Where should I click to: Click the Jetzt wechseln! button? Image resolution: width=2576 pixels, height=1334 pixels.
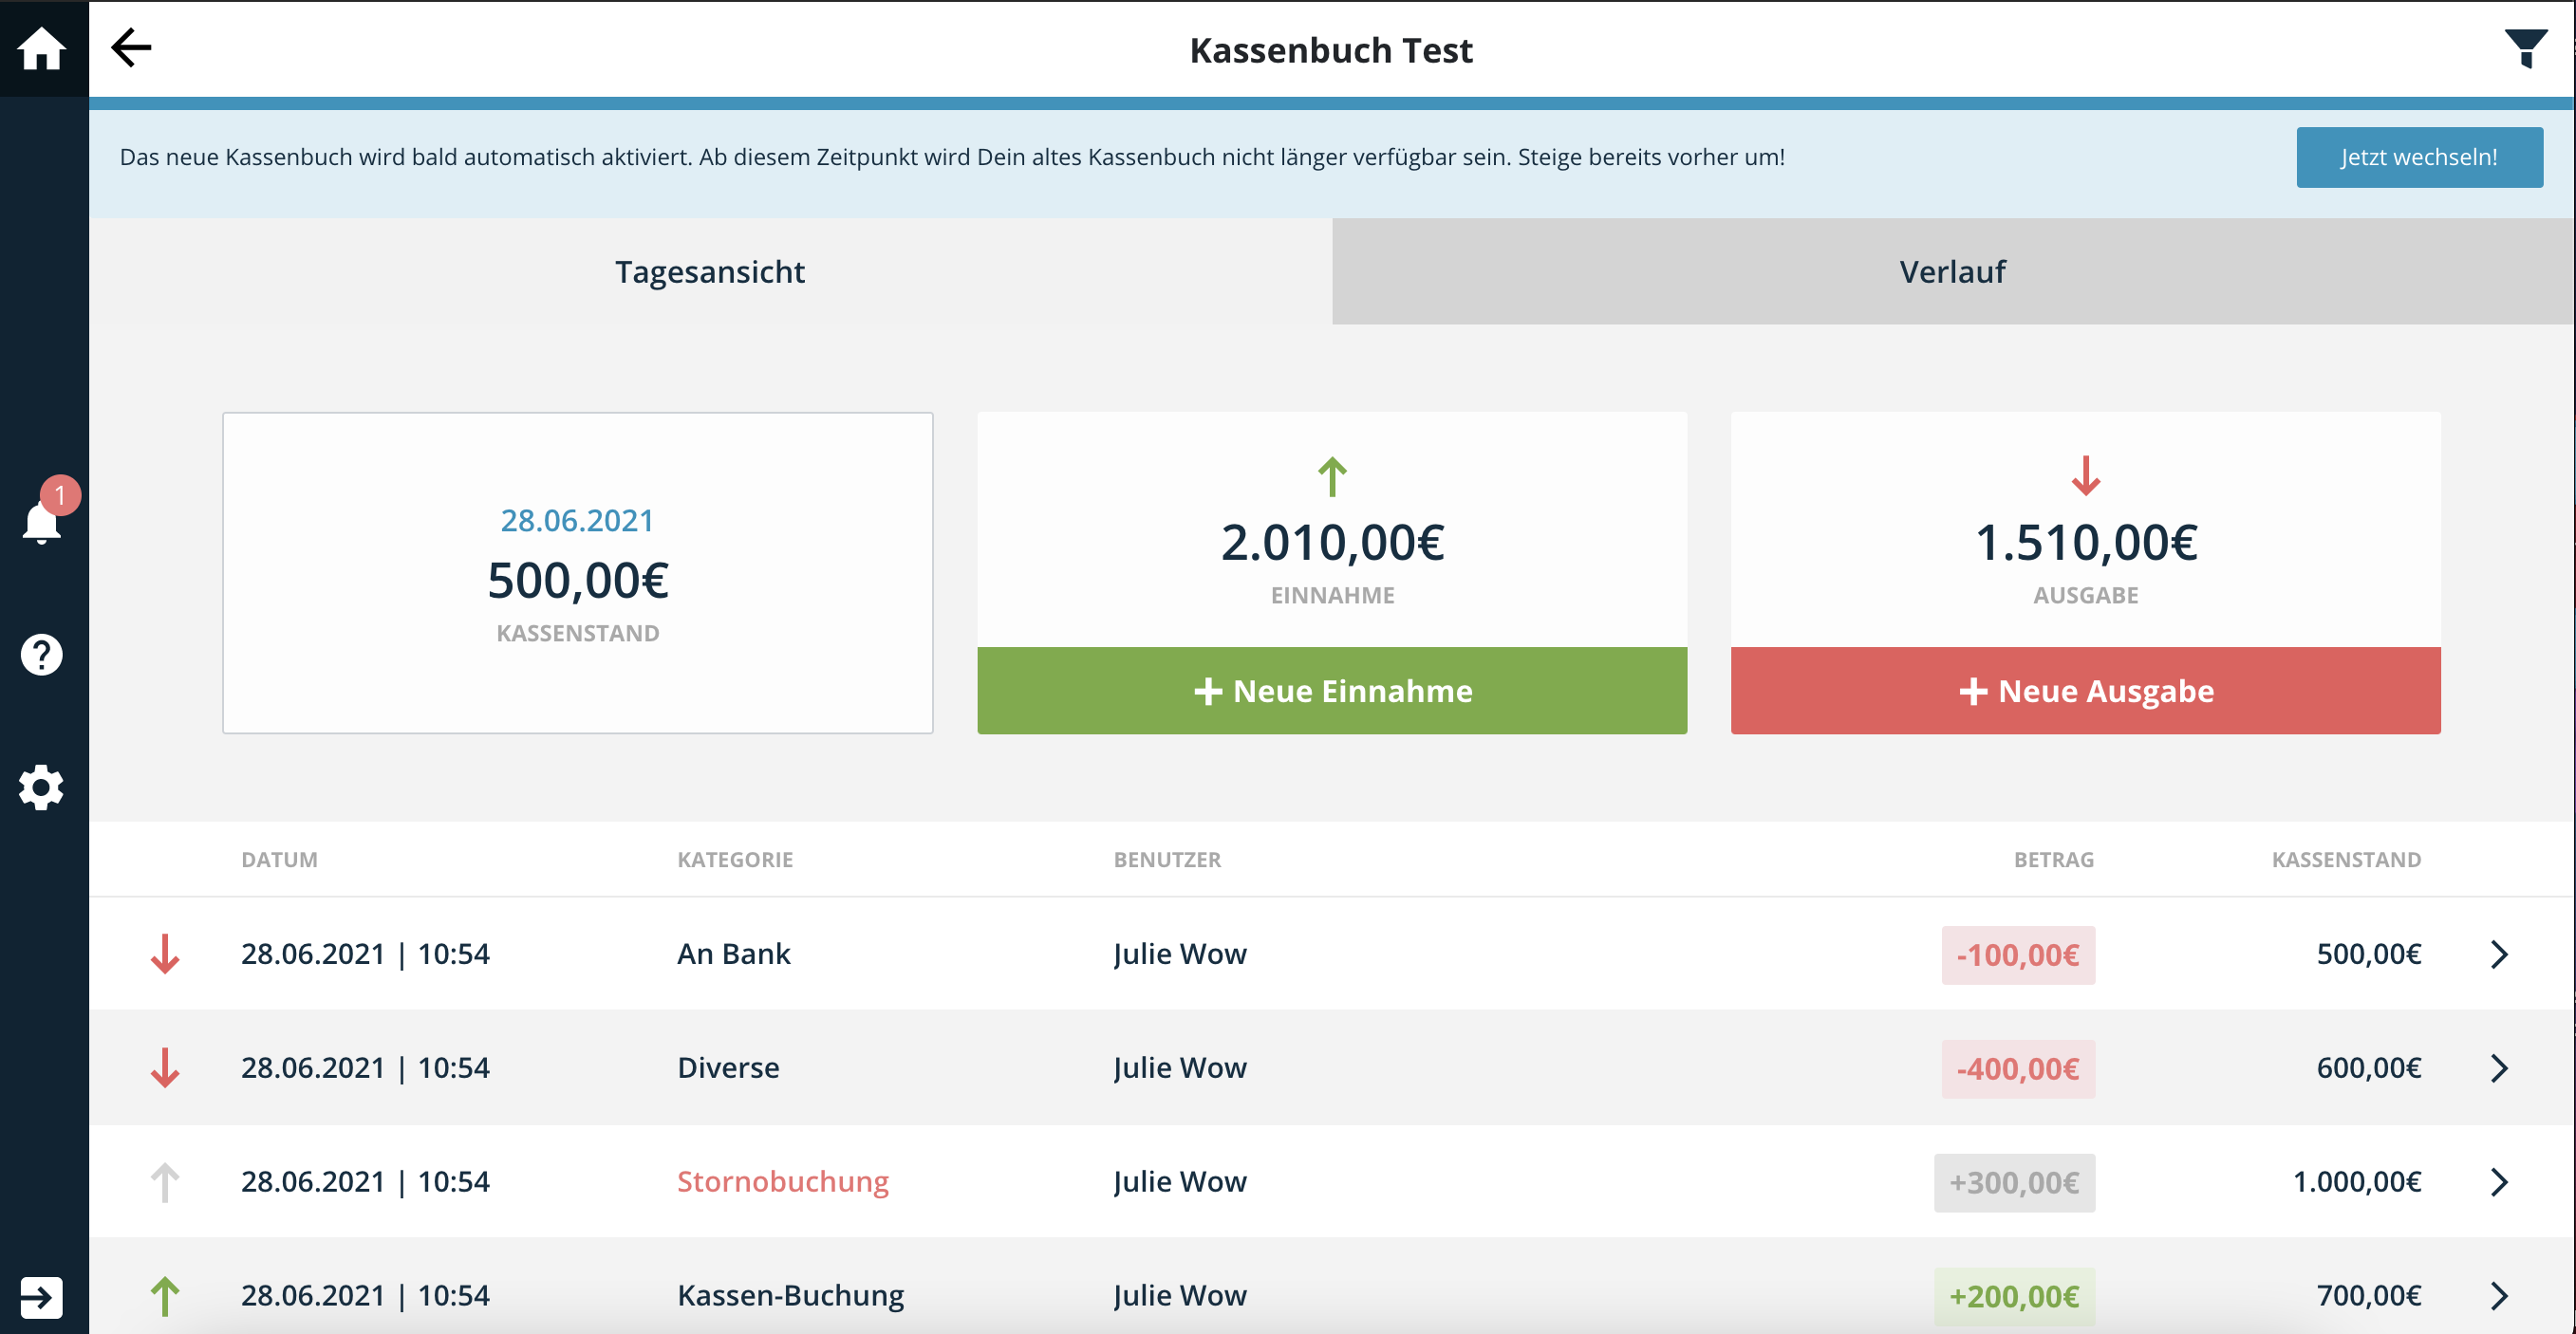(x=2419, y=157)
